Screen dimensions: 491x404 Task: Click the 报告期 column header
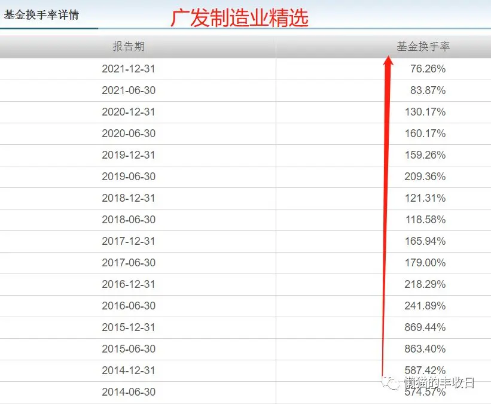129,47
